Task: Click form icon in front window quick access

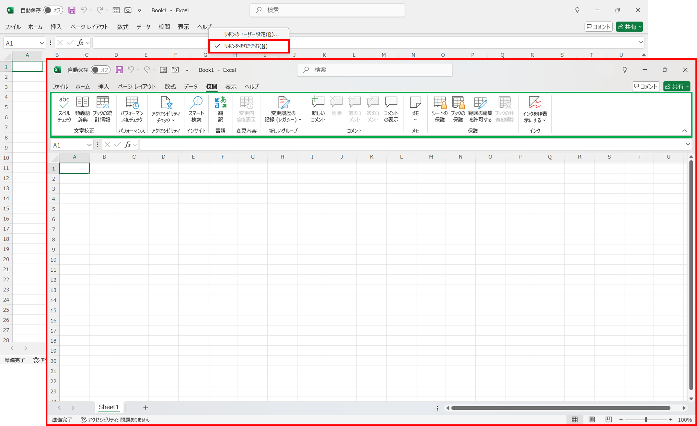Action: (163, 70)
